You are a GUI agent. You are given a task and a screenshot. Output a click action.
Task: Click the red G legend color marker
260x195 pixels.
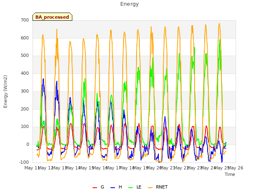(95, 188)
